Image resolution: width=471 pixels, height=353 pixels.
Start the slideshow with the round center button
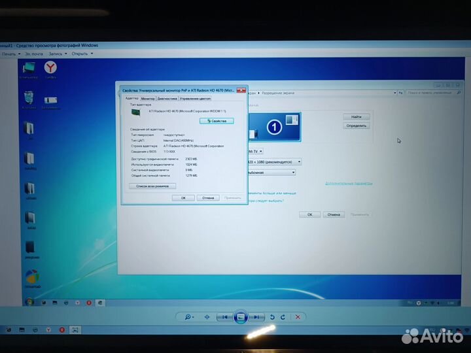[241, 317]
